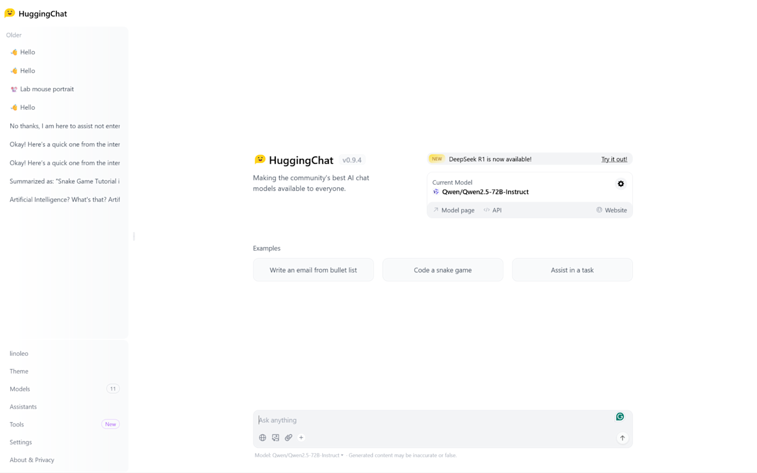
Task: Send message with arrow-up button
Action: click(622, 438)
